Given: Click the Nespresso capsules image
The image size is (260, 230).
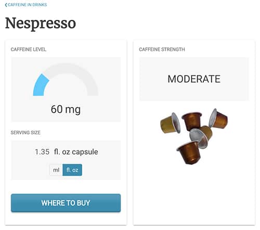Looking at the screenshot, I should tap(194, 136).
